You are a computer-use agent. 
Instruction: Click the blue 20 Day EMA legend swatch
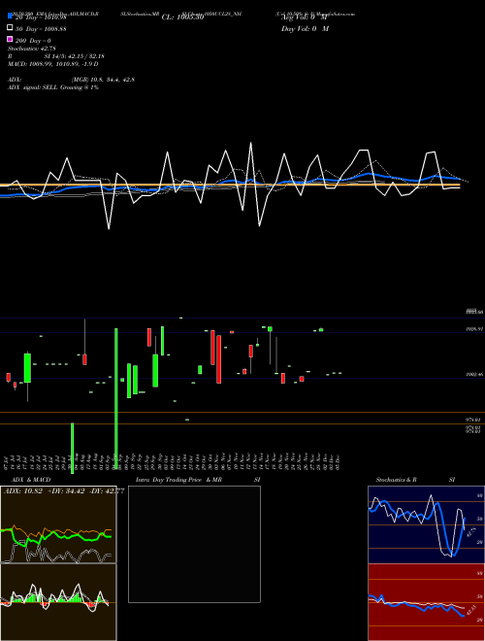[10, 16]
